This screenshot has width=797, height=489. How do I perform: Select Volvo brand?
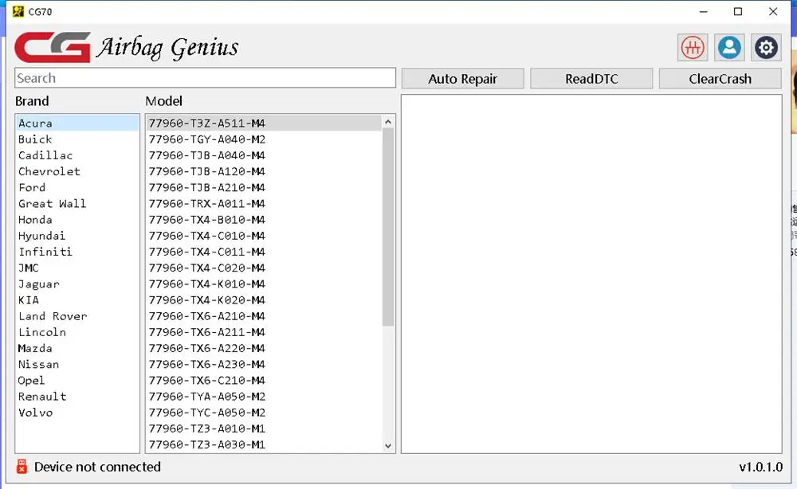tap(77, 413)
